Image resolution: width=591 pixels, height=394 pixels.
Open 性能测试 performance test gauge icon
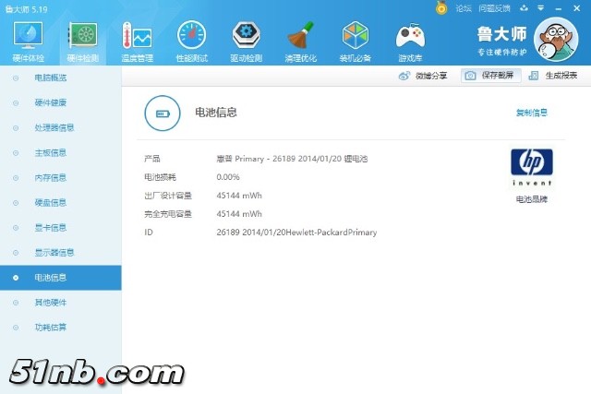pos(191,40)
